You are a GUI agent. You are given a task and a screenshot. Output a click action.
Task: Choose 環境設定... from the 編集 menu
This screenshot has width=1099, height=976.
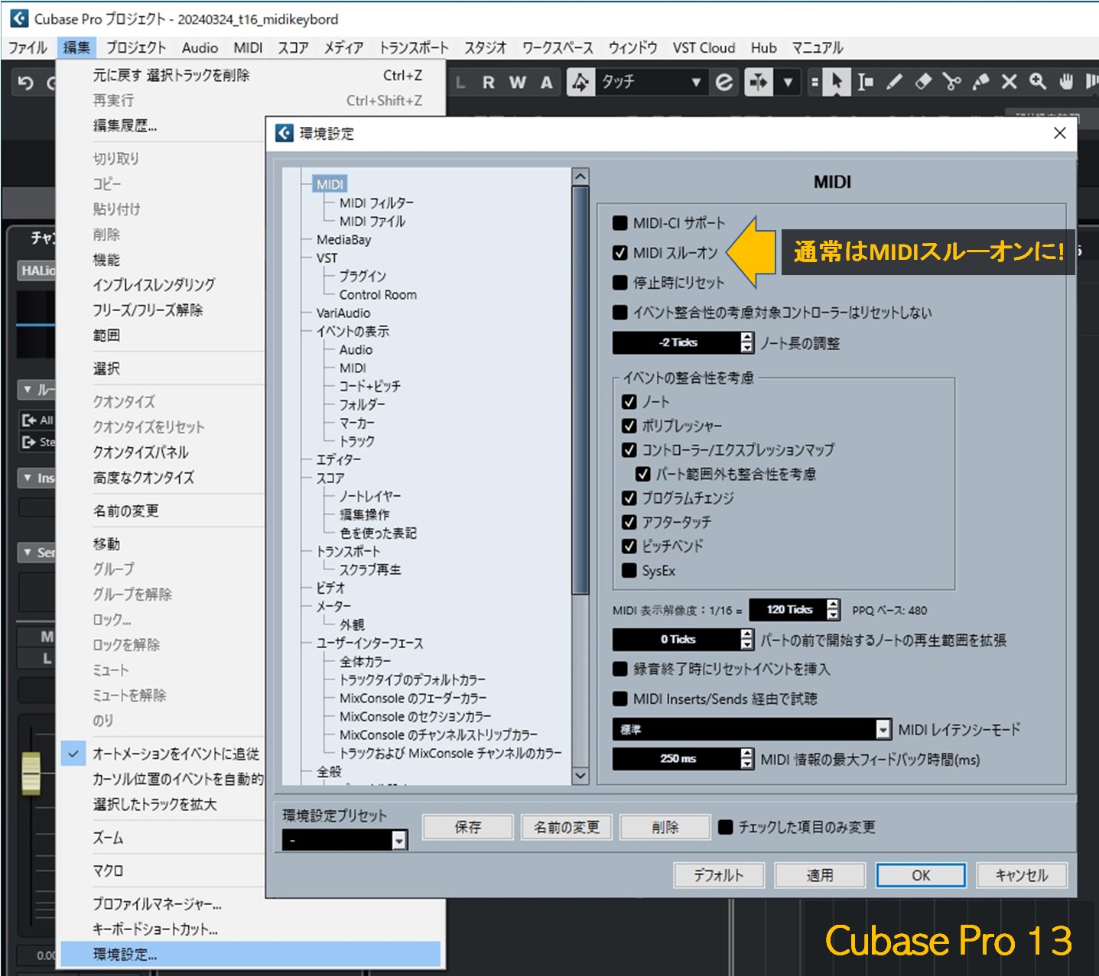click(x=251, y=955)
